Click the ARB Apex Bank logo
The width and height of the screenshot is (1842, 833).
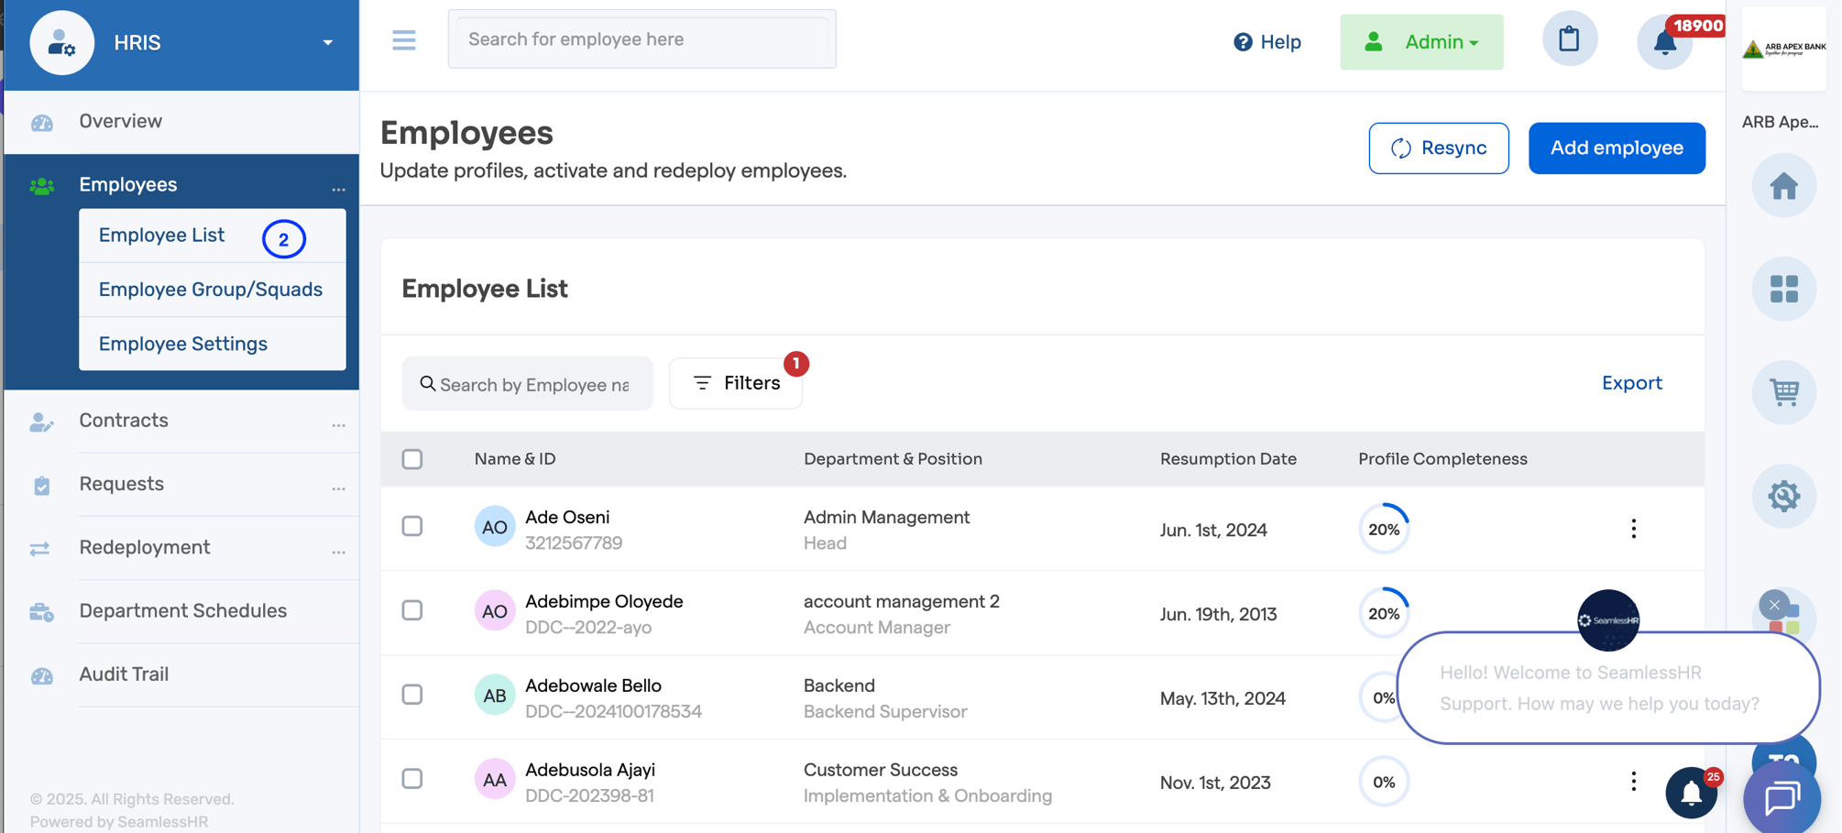1784,49
